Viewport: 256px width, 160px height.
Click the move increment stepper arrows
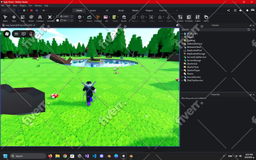(x=72, y=17)
